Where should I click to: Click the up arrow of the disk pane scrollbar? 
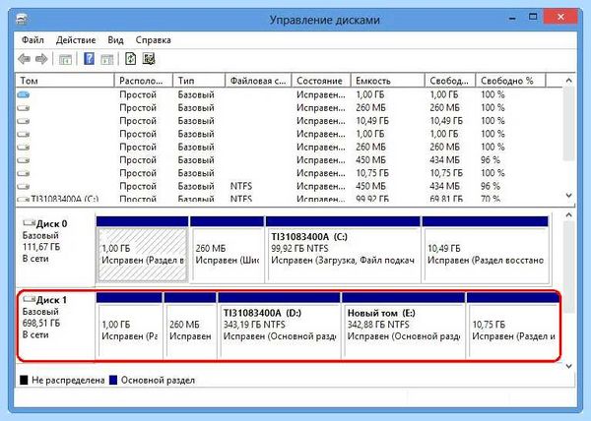[568, 215]
